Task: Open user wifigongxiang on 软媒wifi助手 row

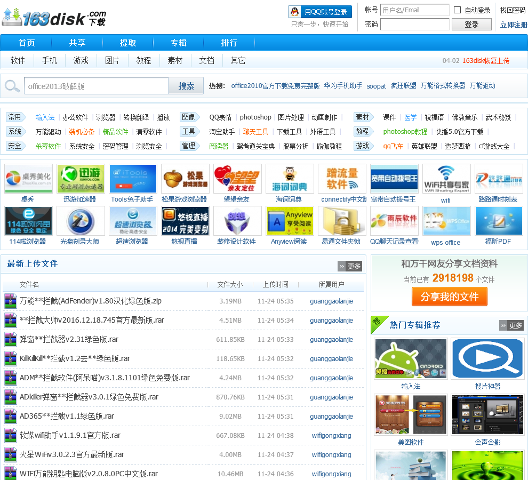Action: pyautogui.click(x=331, y=435)
